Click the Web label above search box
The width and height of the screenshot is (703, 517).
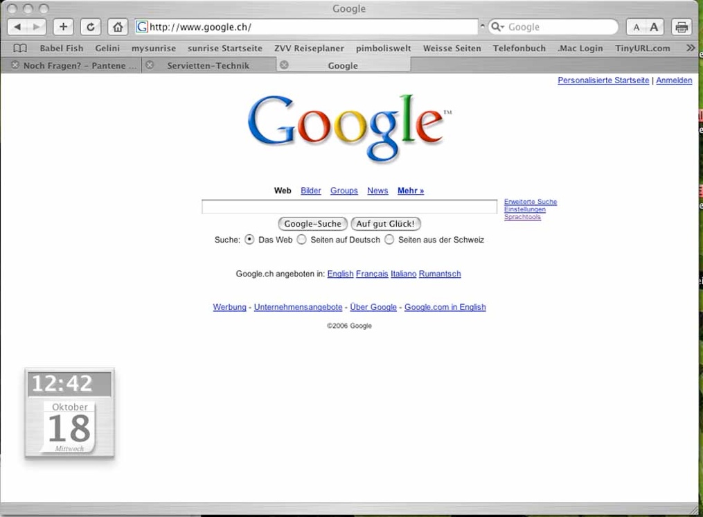[283, 191]
